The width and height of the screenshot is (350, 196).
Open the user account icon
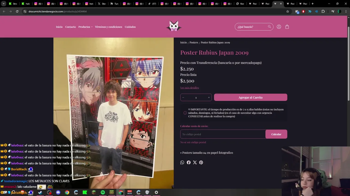(x=279, y=27)
